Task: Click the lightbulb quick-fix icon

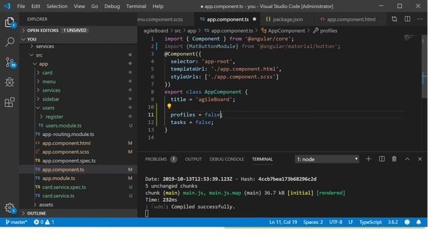Action: click(x=169, y=106)
